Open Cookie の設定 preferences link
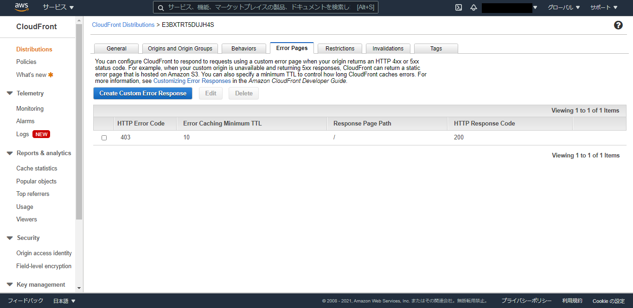 point(608,301)
